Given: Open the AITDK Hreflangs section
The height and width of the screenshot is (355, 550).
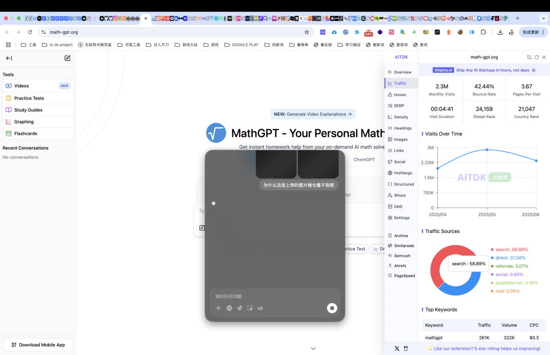Looking at the screenshot, I should click(x=401, y=173).
